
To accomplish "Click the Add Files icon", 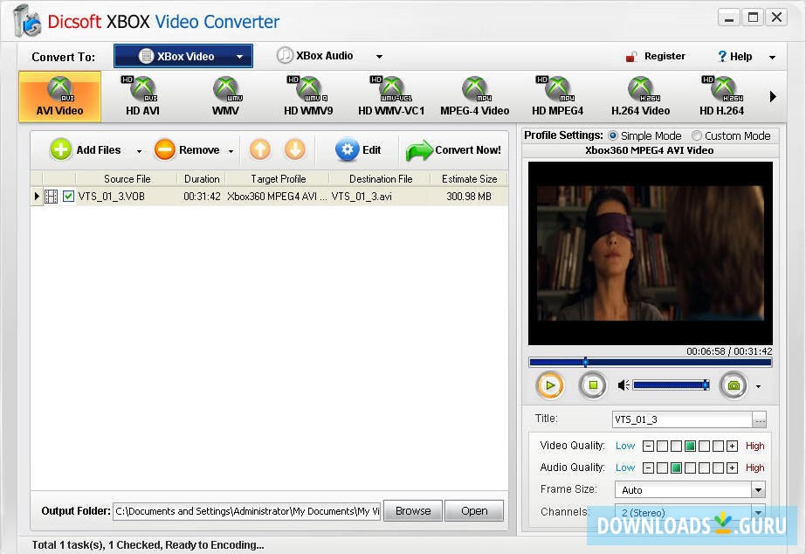I will pos(60,149).
